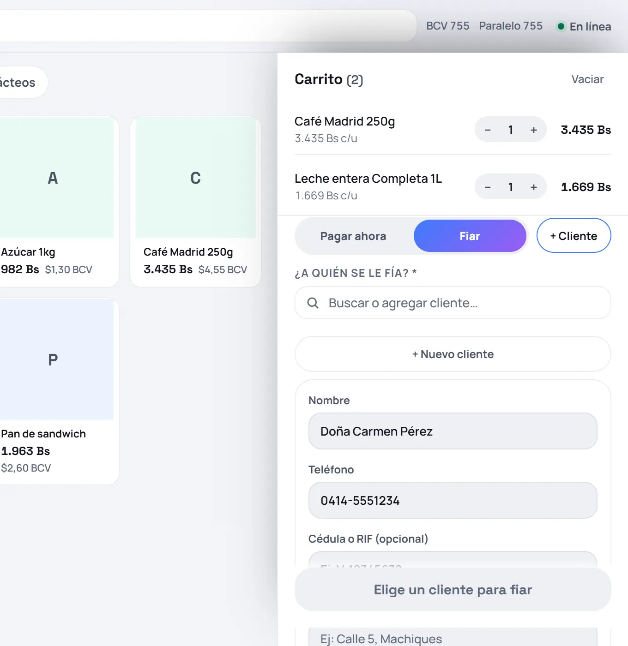Add Café Madrid 250g product card to cart
The image size is (628, 646).
[x=196, y=201]
